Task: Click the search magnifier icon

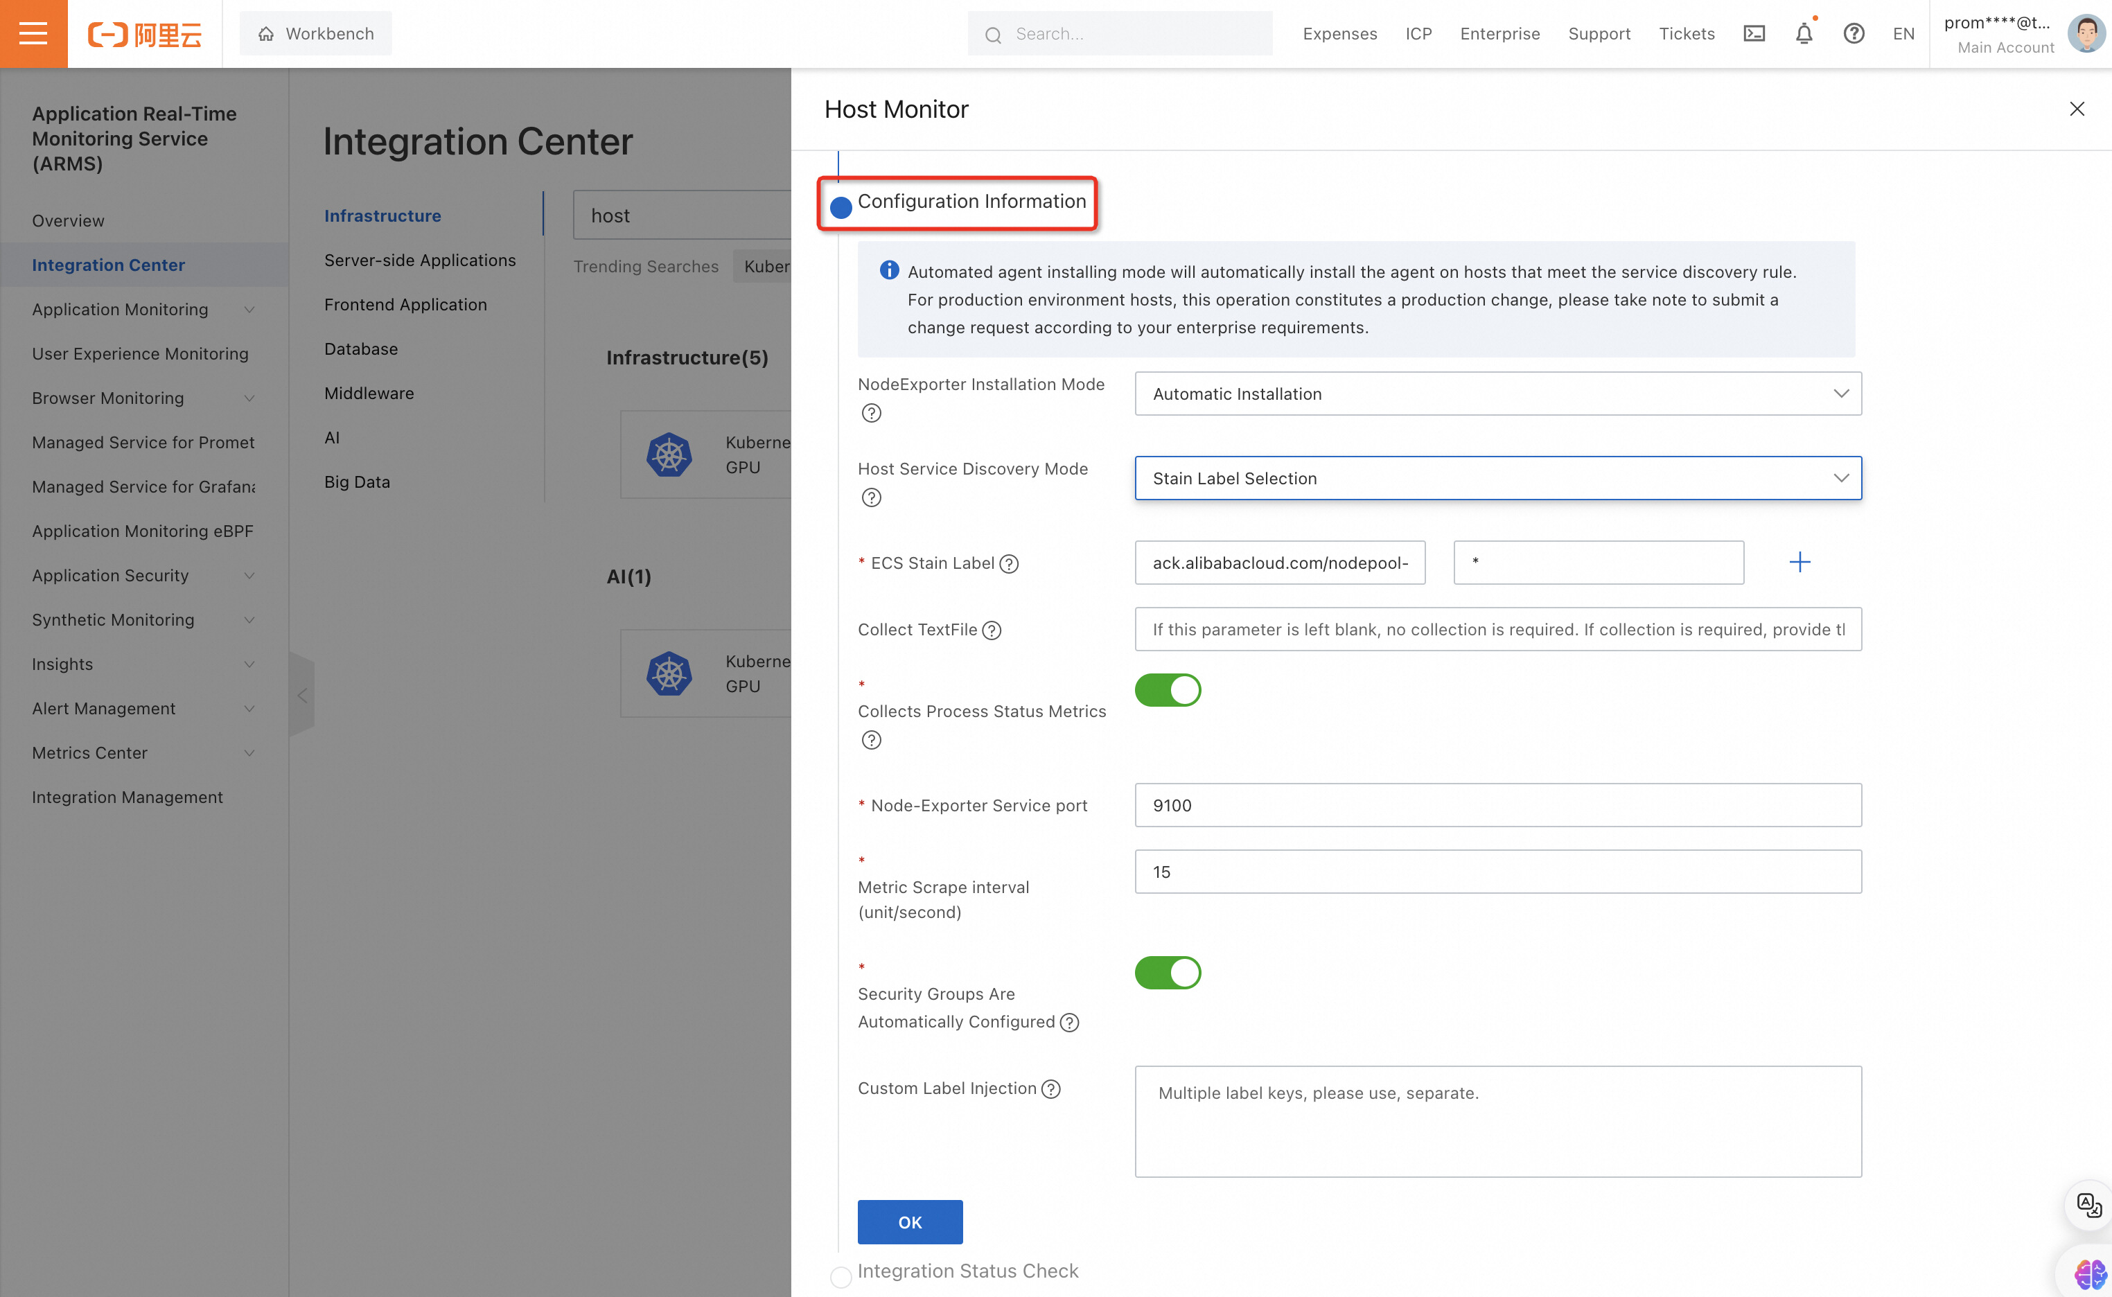Action: pyautogui.click(x=992, y=35)
